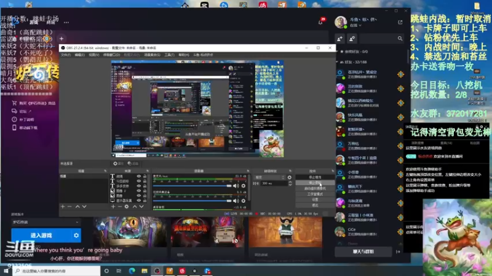Move OBS source up arrow icon
Viewport: 492px width, 276px height.
[x=135, y=207]
